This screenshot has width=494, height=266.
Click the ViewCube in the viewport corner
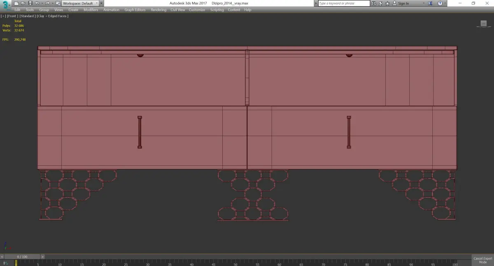(x=483, y=24)
